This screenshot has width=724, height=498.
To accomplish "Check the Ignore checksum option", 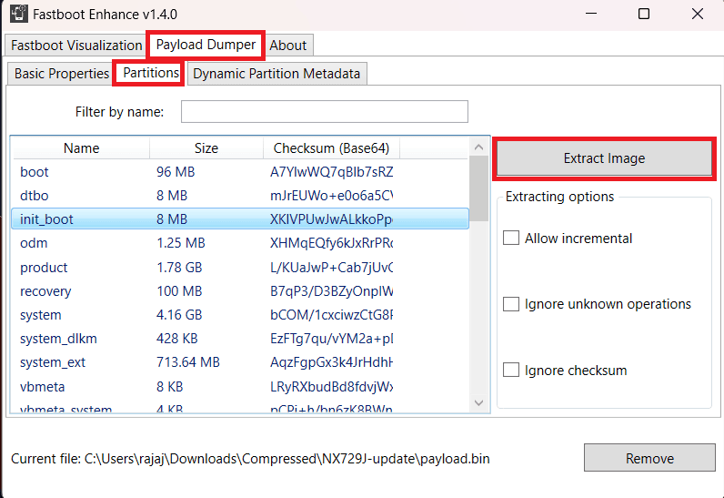I will [511, 370].
